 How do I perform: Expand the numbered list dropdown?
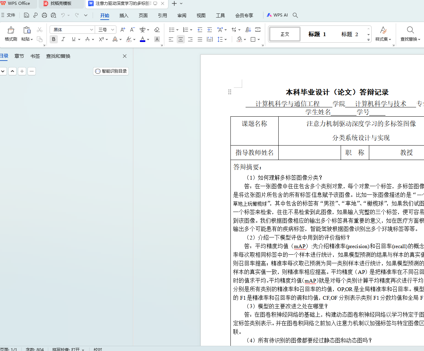[191, 30]
